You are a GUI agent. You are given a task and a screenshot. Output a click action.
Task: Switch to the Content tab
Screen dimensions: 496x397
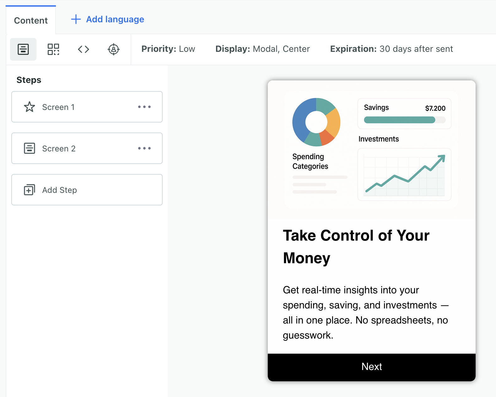point(31,20)
